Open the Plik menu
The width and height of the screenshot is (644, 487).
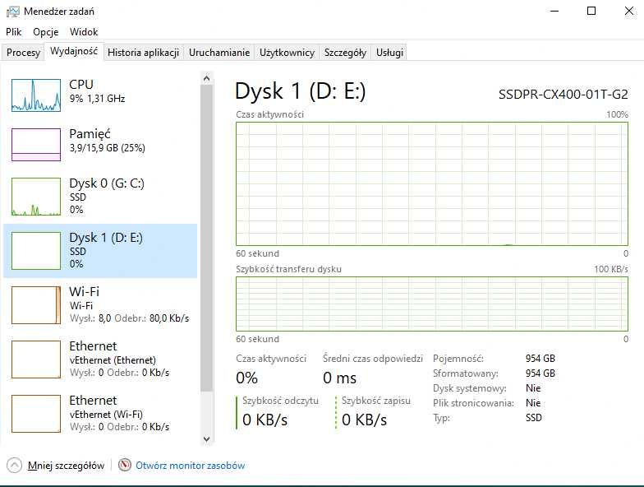click(13, 32)
